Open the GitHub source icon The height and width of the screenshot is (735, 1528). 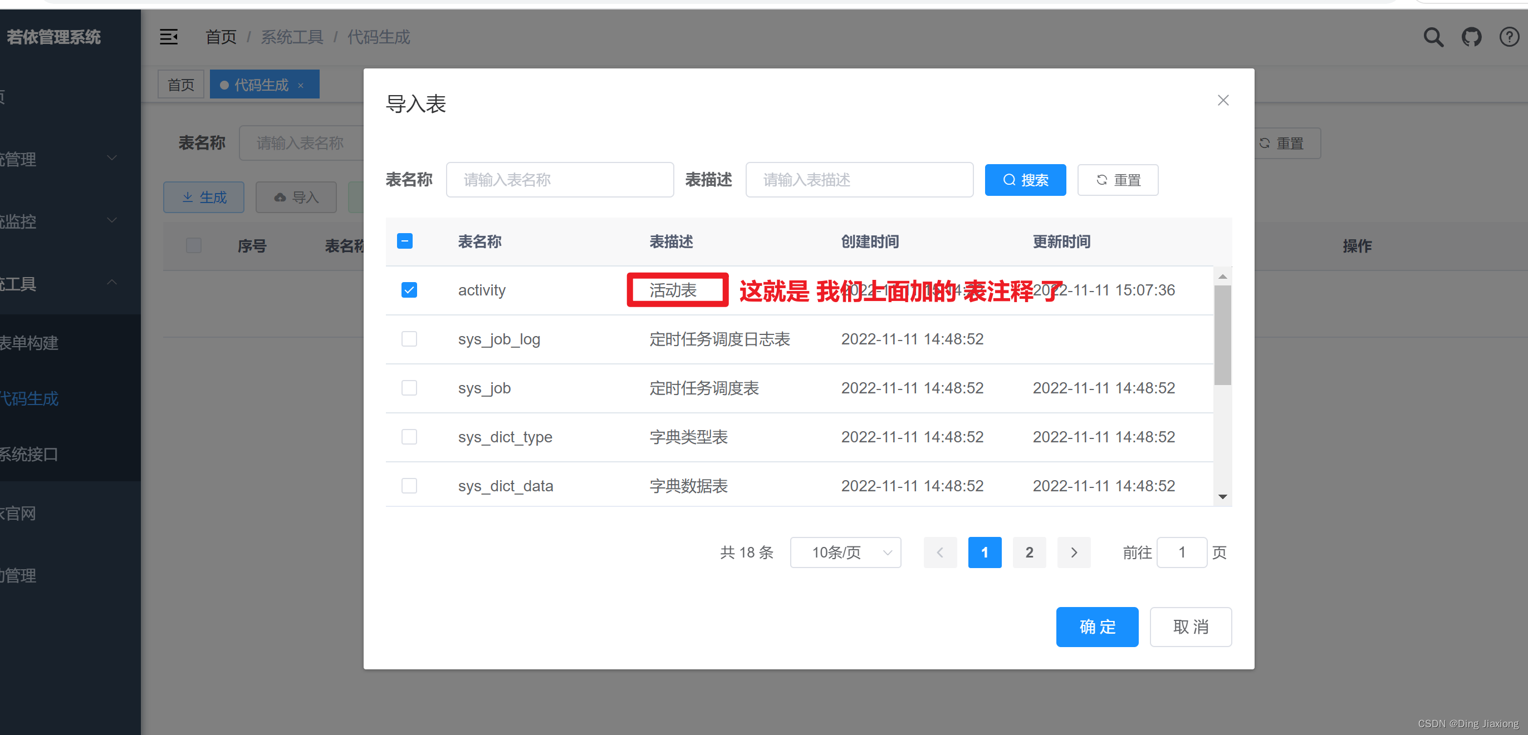(1471, 37)
